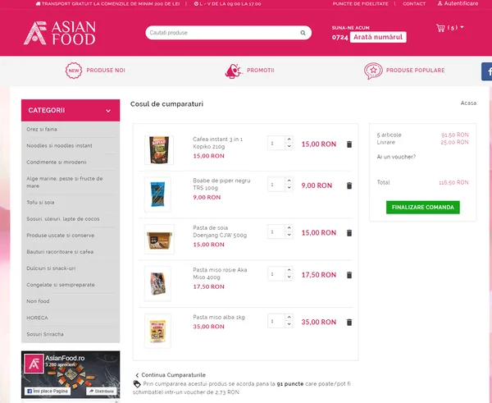Image resolution: width=492 pixels, height=403 pixels.
Task: Click the Finalizare Comanda button
Action: [422, 208]
